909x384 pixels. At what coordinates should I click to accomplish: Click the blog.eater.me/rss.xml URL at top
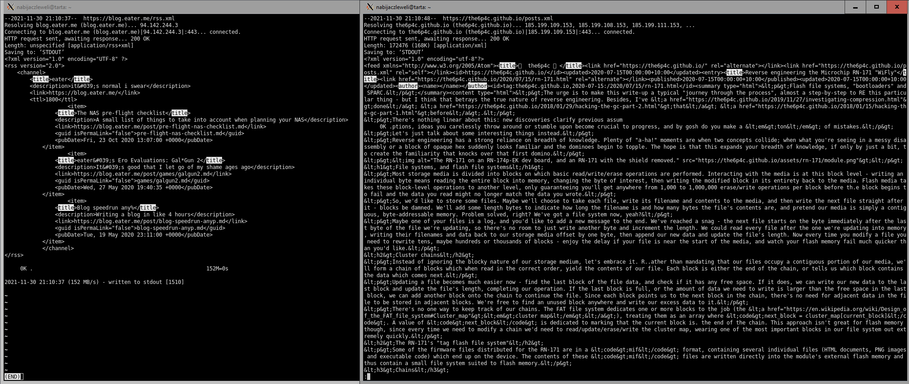point(129,18)
